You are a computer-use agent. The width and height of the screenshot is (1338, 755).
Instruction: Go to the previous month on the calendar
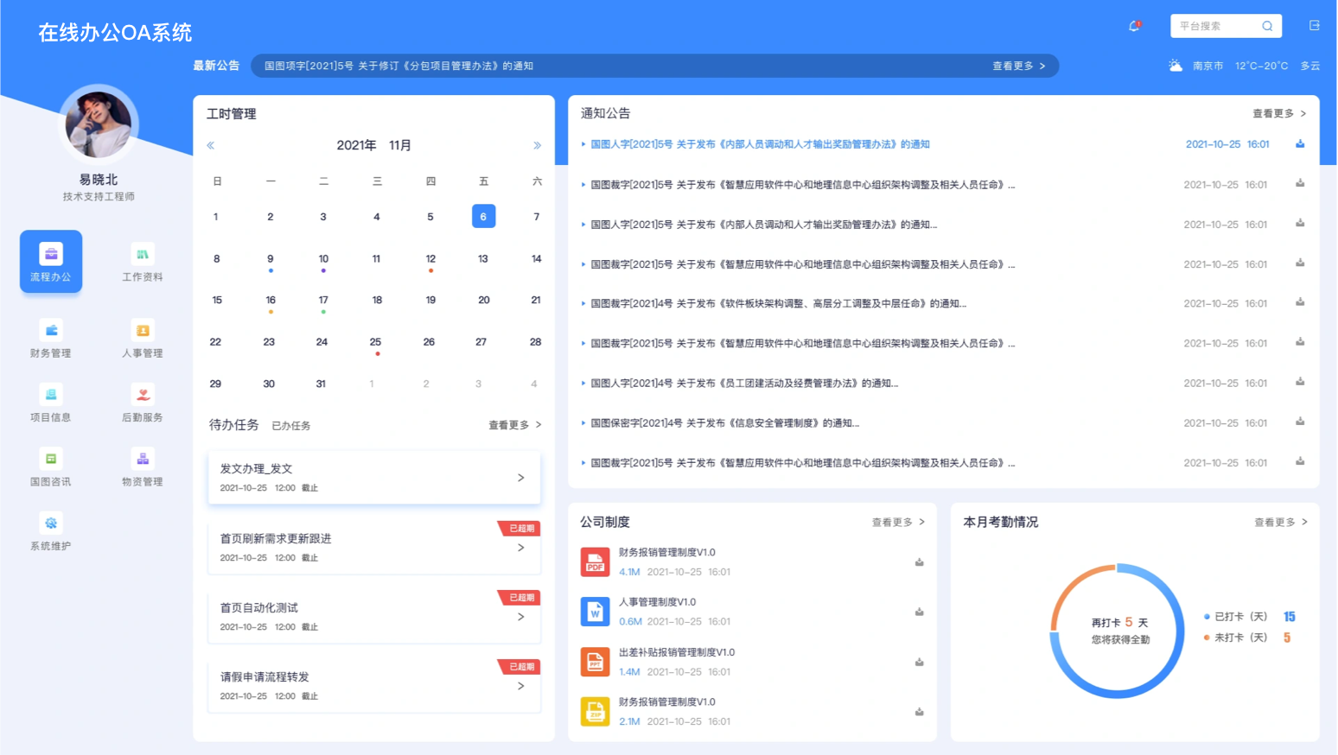pyautogui.click(x=210, y=145)
